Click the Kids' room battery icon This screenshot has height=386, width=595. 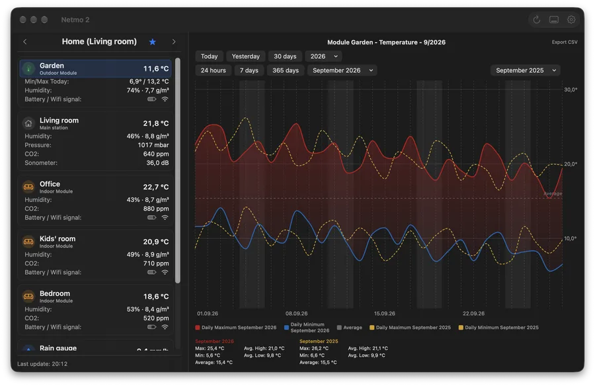152,272
